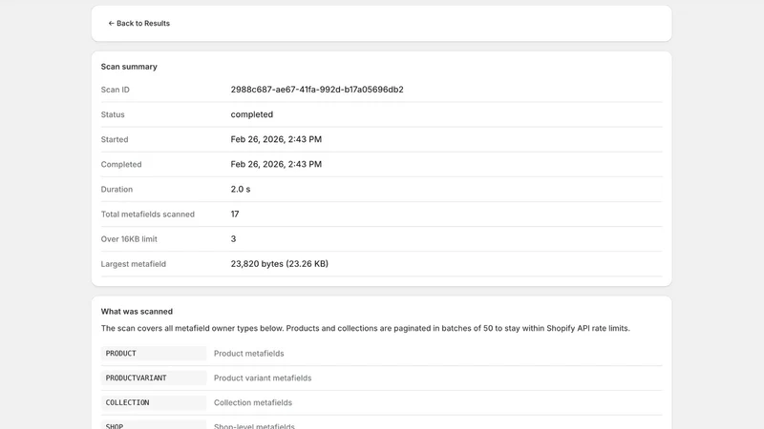Screen dimensions: 764x429
Task: Click the 'Shop-level metafields' description
Action: (254, 426)
